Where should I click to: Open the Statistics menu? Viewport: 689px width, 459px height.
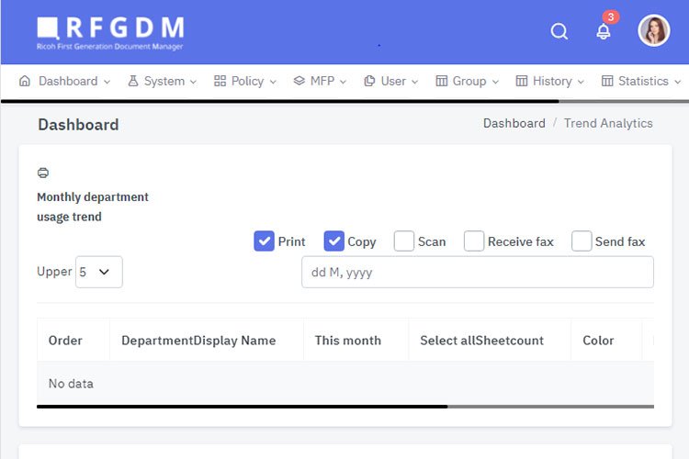[641, 81]
